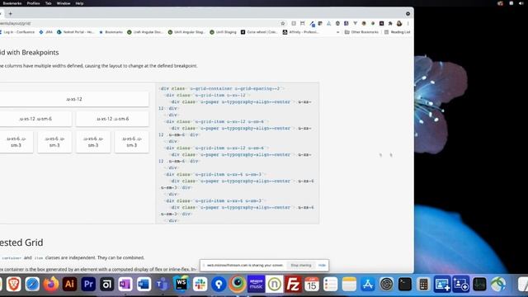Image resolution: width=528 pixels, height=297 pixels.
Task: Open the Log In - Confluence bookmark
Action: tap(16, 32)
